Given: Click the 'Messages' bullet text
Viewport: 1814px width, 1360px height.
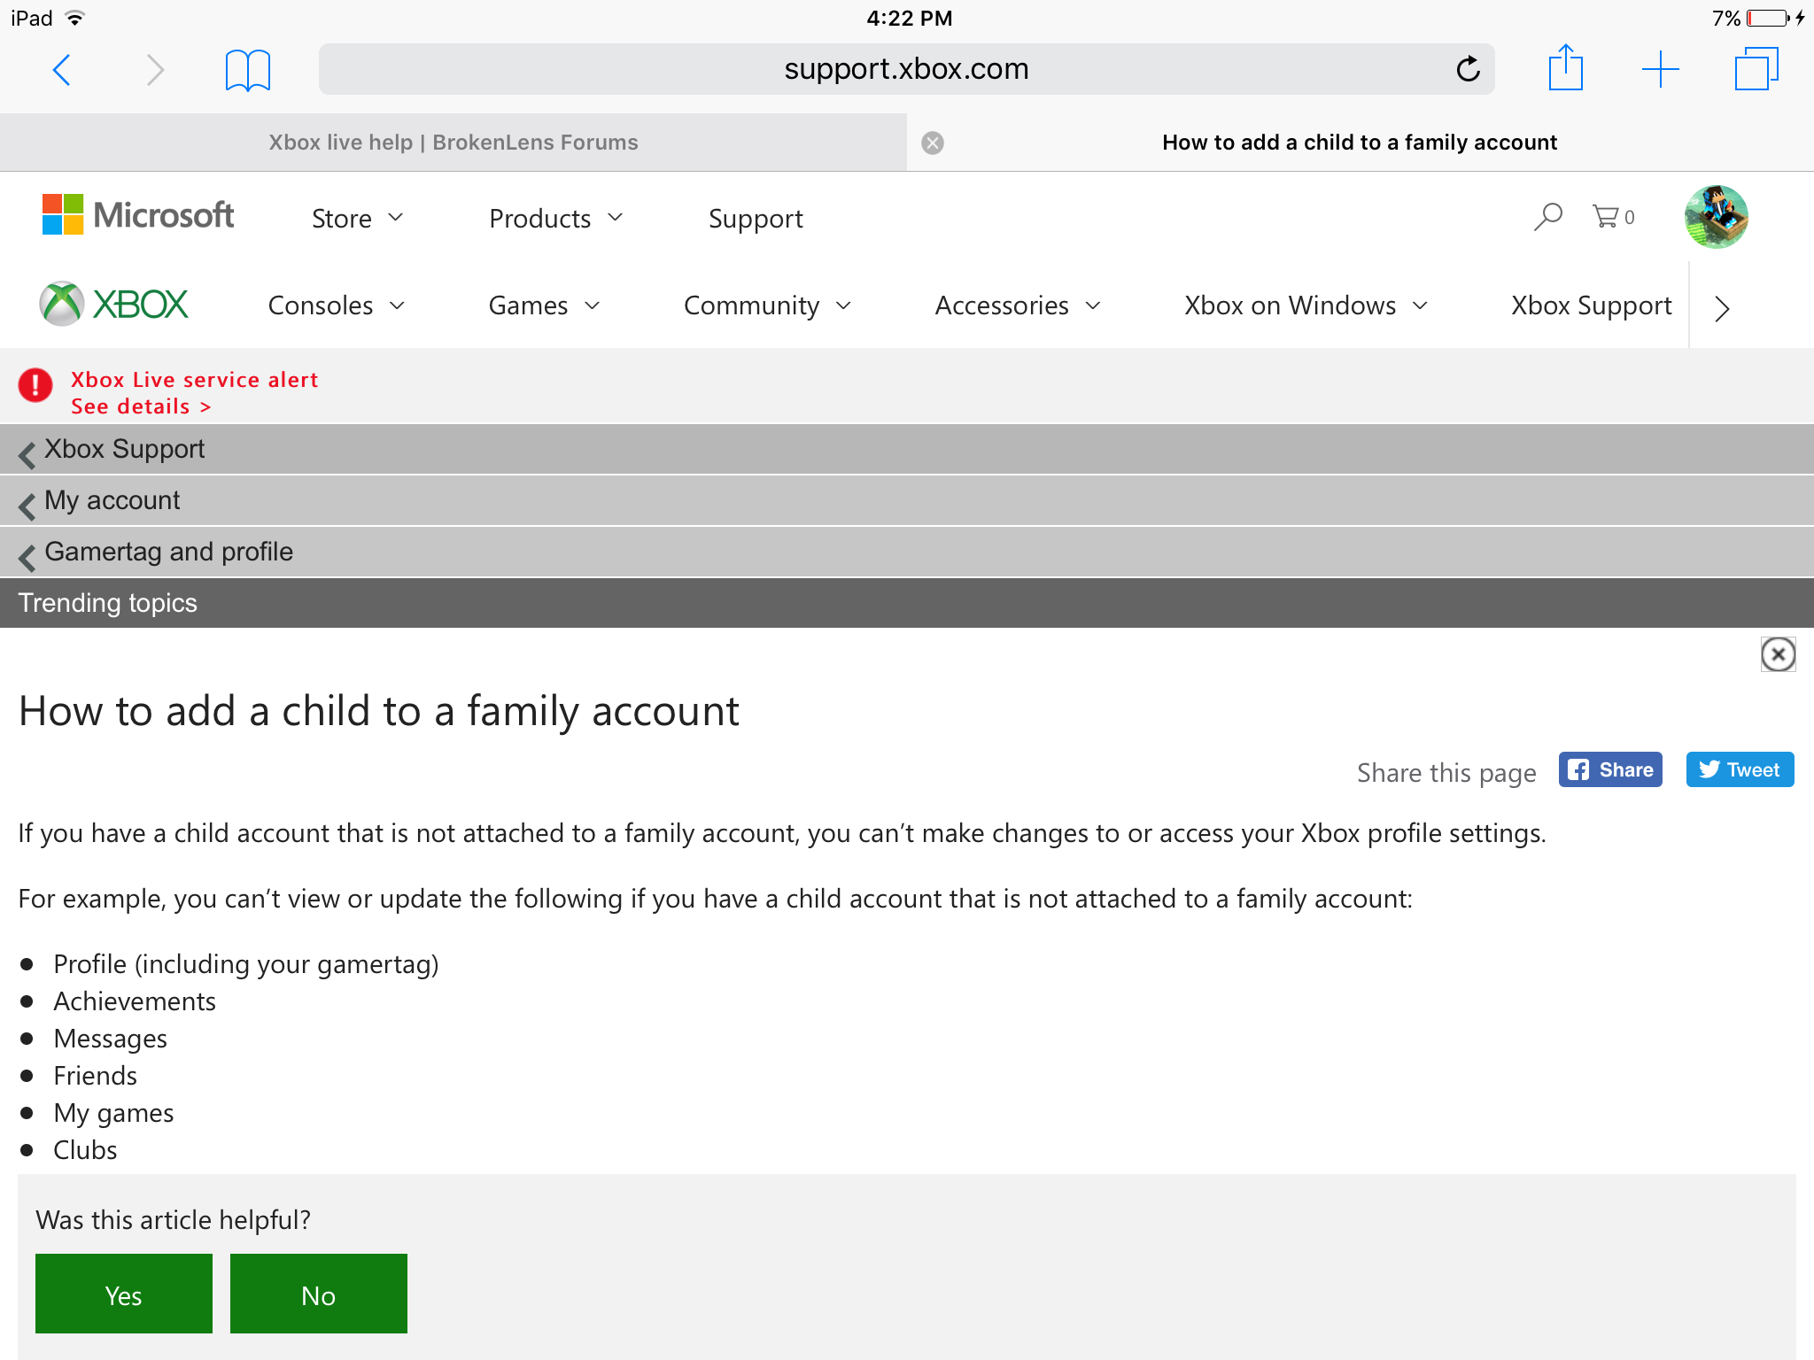Looking at the screenshot, I should [110, 1039].
